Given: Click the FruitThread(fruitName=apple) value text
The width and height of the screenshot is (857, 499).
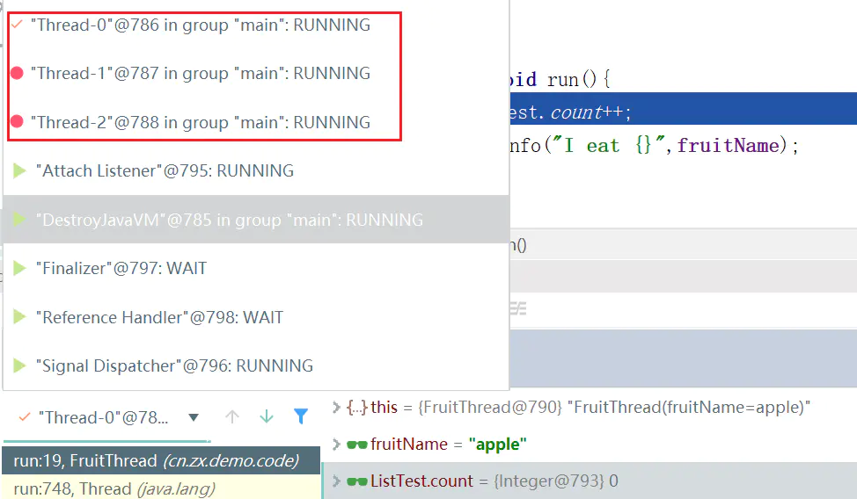Looking at the screenshot, I should [689, 408].
